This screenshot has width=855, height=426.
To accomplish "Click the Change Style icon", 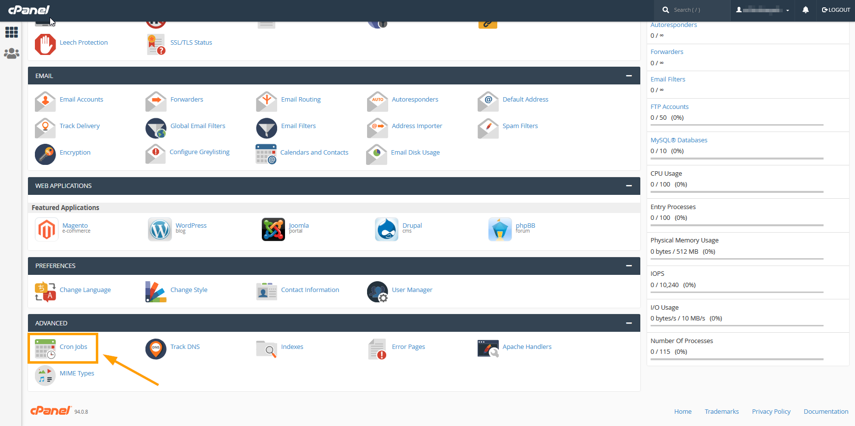I will [x=156, y=292].
